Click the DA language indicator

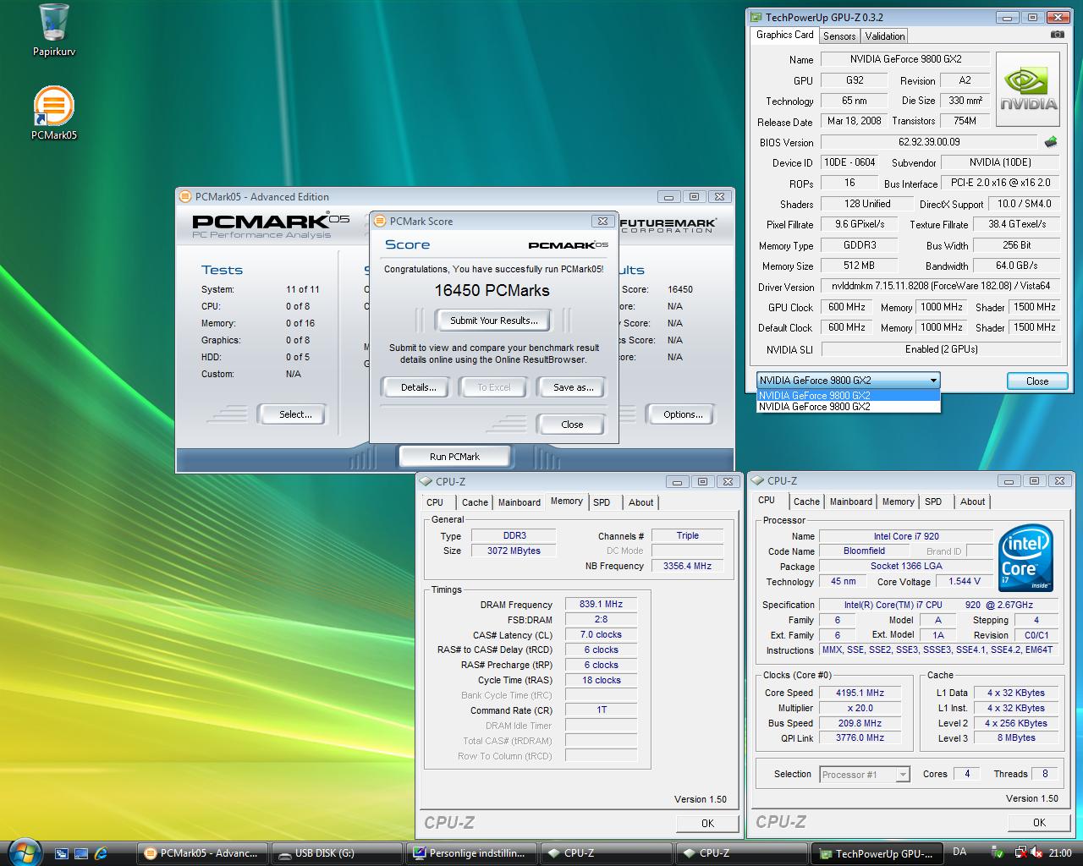[x=959, y=852]
